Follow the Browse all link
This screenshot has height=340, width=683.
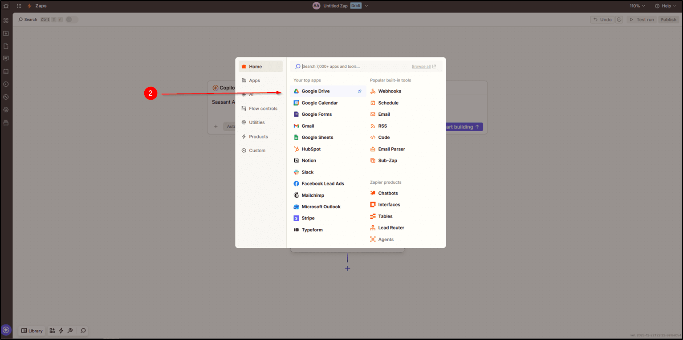[423, 66]
